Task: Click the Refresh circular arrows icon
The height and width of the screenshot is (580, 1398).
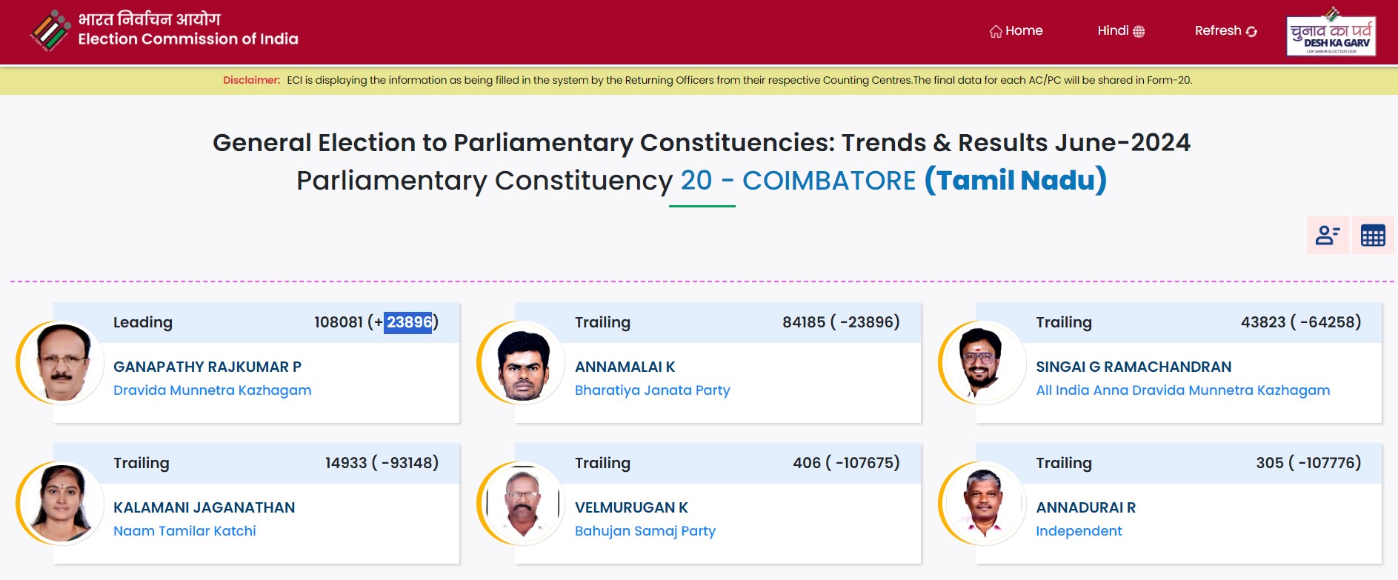Action: pyautogui.click(x=1251, y=31)
